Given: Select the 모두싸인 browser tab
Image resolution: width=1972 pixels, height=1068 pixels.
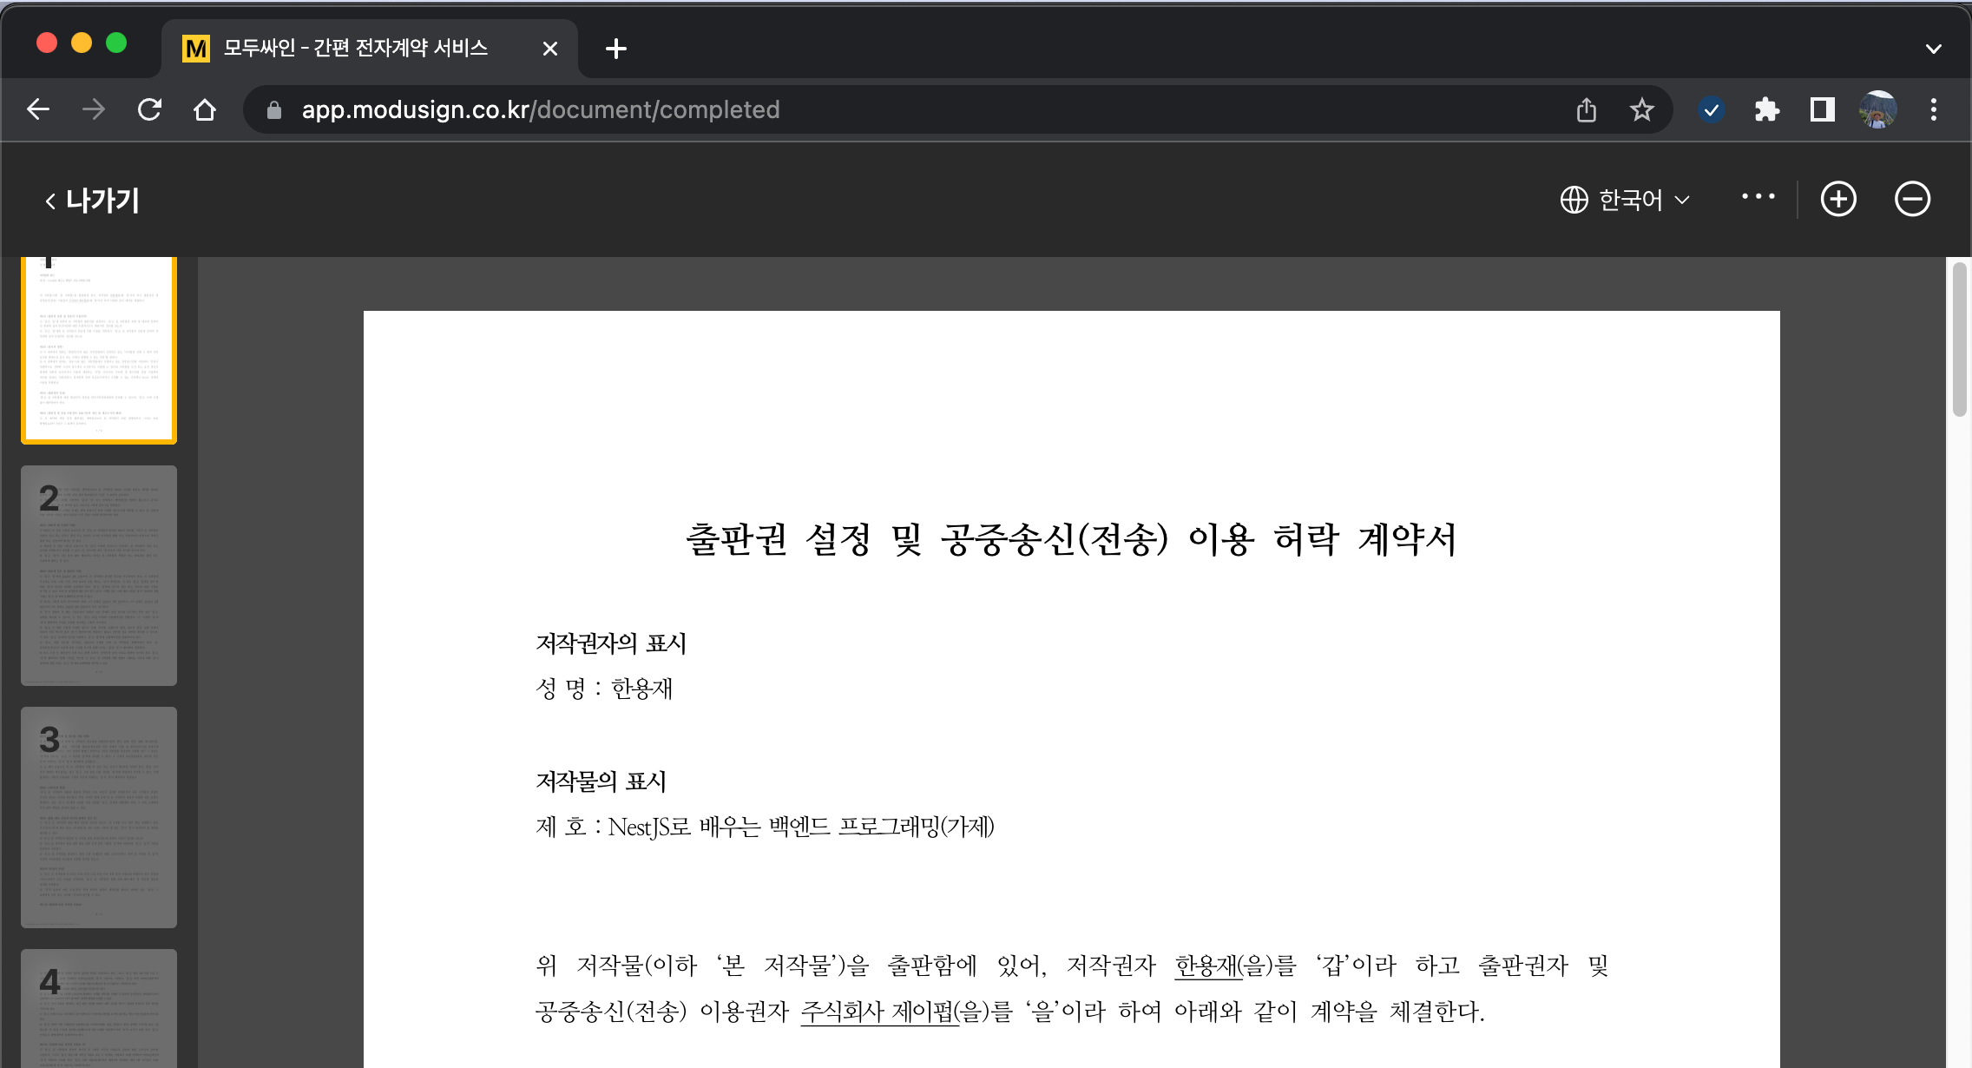Looking at the screenshot, I should [356, 48].
